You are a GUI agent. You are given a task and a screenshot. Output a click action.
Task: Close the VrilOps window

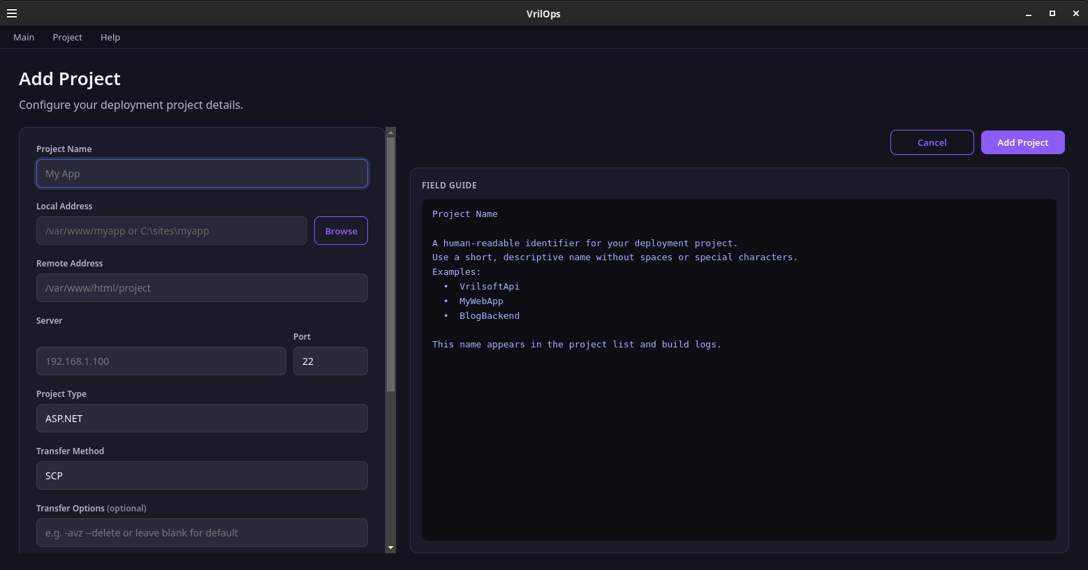pyautogui.click(x=1076, y=13)
